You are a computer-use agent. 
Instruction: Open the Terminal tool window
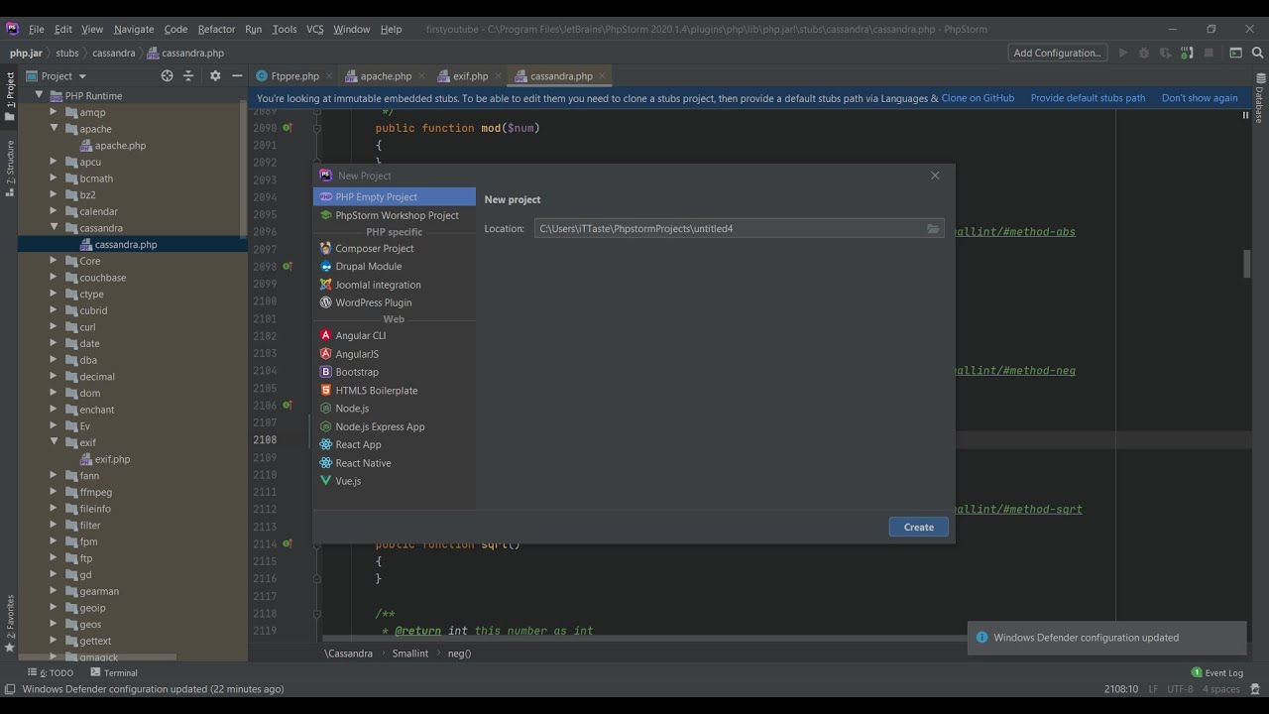pyautogui.click(x=114, y=672)
